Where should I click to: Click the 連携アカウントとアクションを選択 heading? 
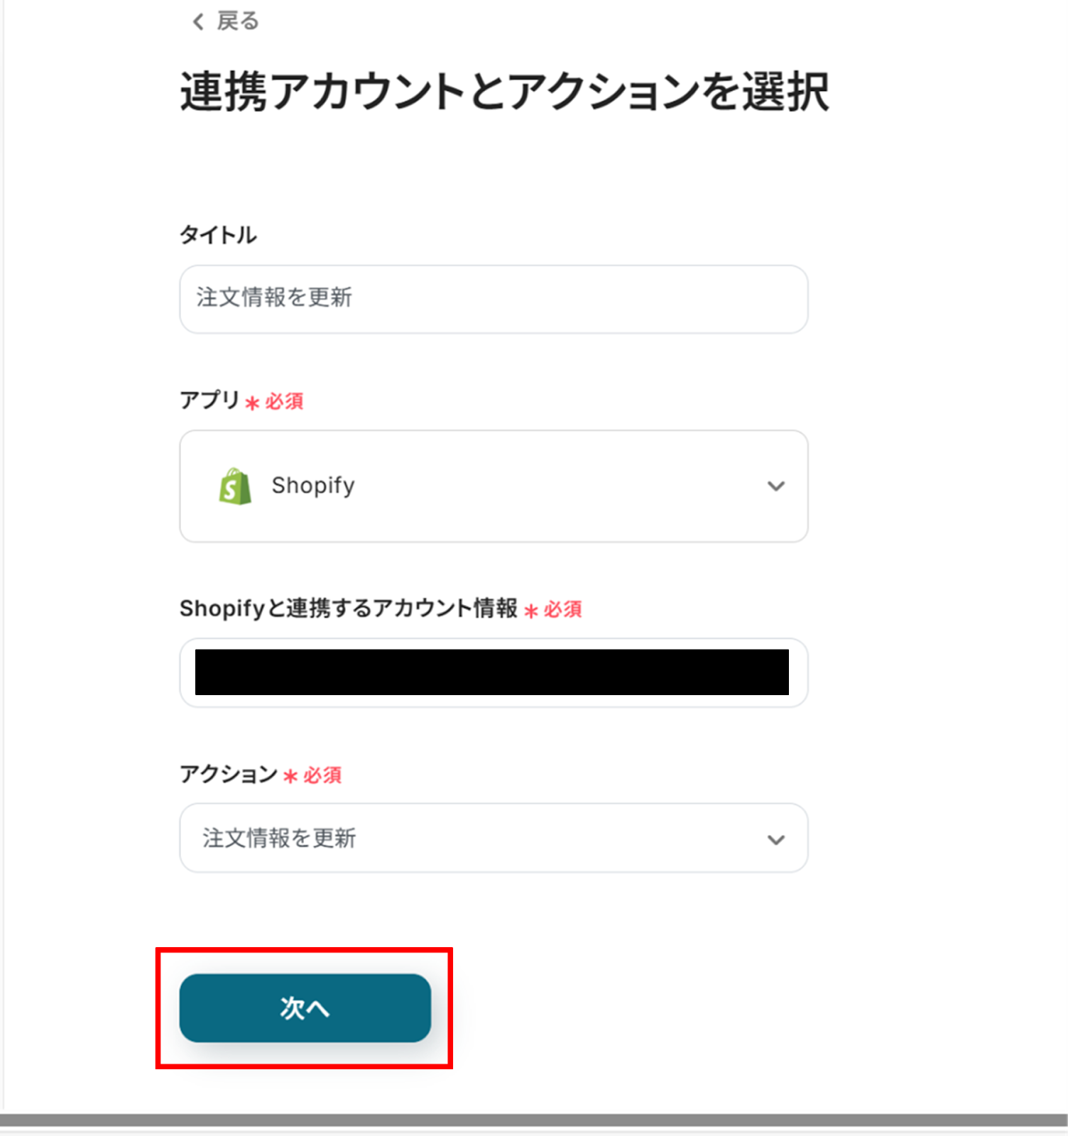503,92
